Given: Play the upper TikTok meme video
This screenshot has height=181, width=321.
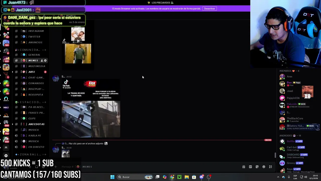Looking at the screenshot, I should pos(78,41).
